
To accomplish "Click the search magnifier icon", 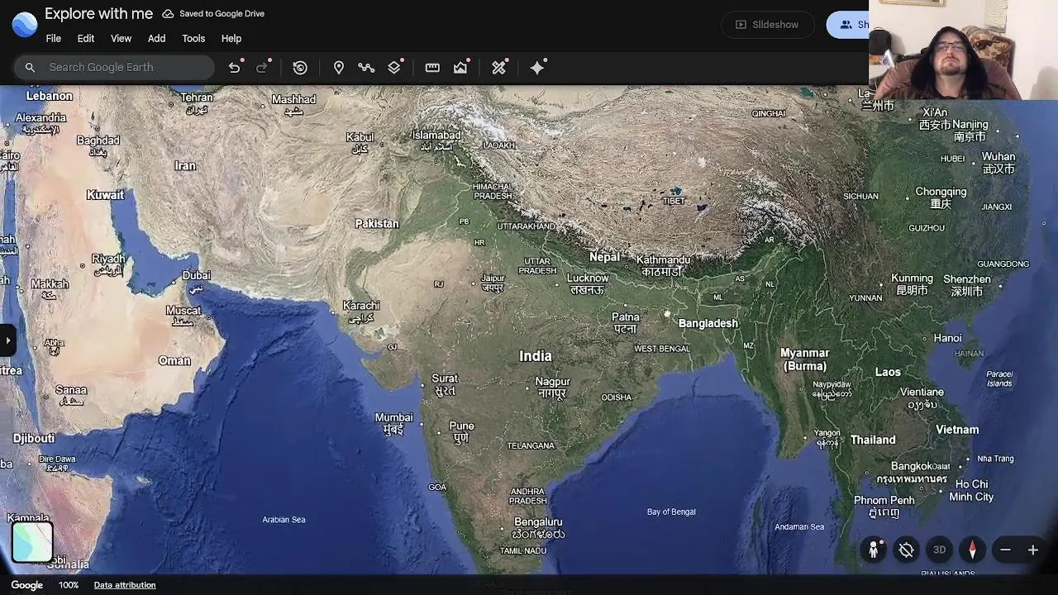I will (30, 68).
